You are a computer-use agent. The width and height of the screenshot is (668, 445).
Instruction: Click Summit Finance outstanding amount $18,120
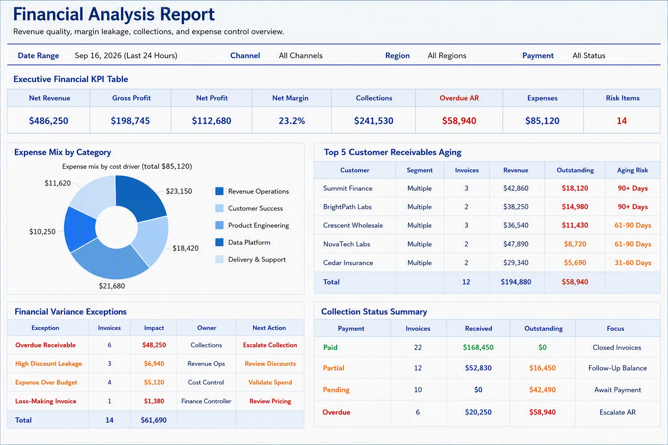575,188
